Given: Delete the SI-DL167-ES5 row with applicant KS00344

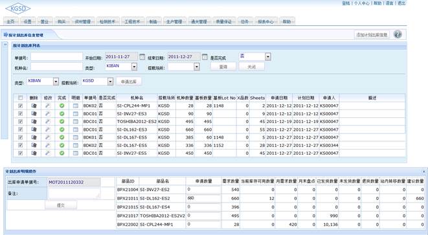Looking at the screenshot, I should tap(34, 145).
